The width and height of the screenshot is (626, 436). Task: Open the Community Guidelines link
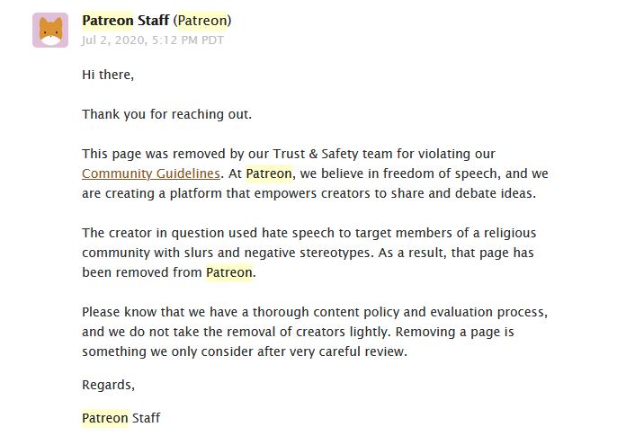pos(151,174)
